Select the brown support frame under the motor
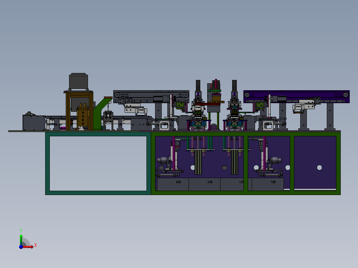The height and width of the screenshot is (268, 358). click(78, 111)
